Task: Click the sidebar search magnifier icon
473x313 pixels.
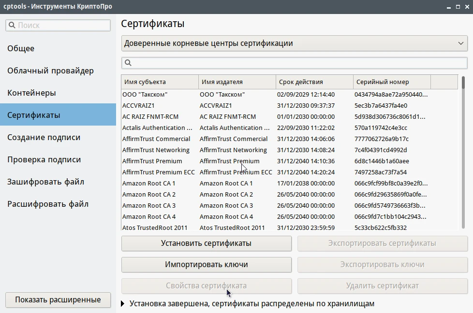Action: pyautogui.click(x=12, y=25)
